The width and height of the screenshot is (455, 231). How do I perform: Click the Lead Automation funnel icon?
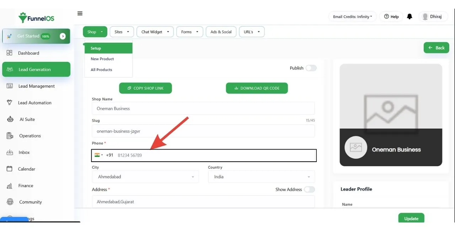click(x=10, y=103)
